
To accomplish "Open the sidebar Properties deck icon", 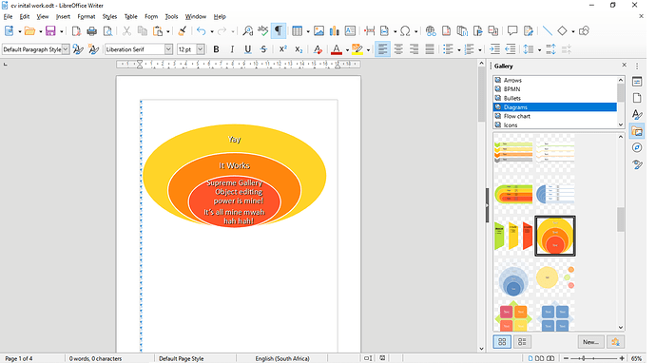I will [x=637, y=82].
